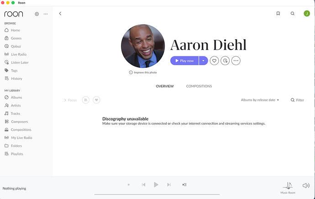Toggle favorites-only heart filter
315x199 pixels.
pyautogui.click(x=96, y=100)
